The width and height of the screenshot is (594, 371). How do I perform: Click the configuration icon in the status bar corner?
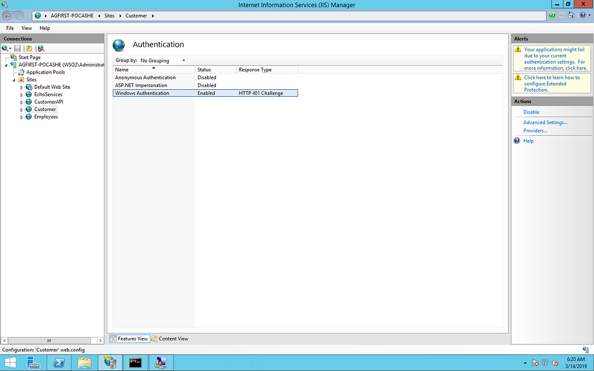(x=586, y=350)
